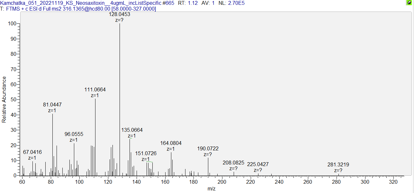414x193 pixels.
Task: Click the 81.0447 peak label
Action: point(52,105)
